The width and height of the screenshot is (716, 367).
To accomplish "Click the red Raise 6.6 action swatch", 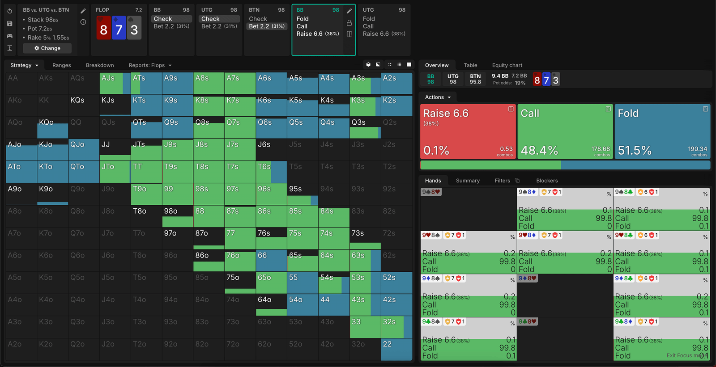I will point(468,131).
